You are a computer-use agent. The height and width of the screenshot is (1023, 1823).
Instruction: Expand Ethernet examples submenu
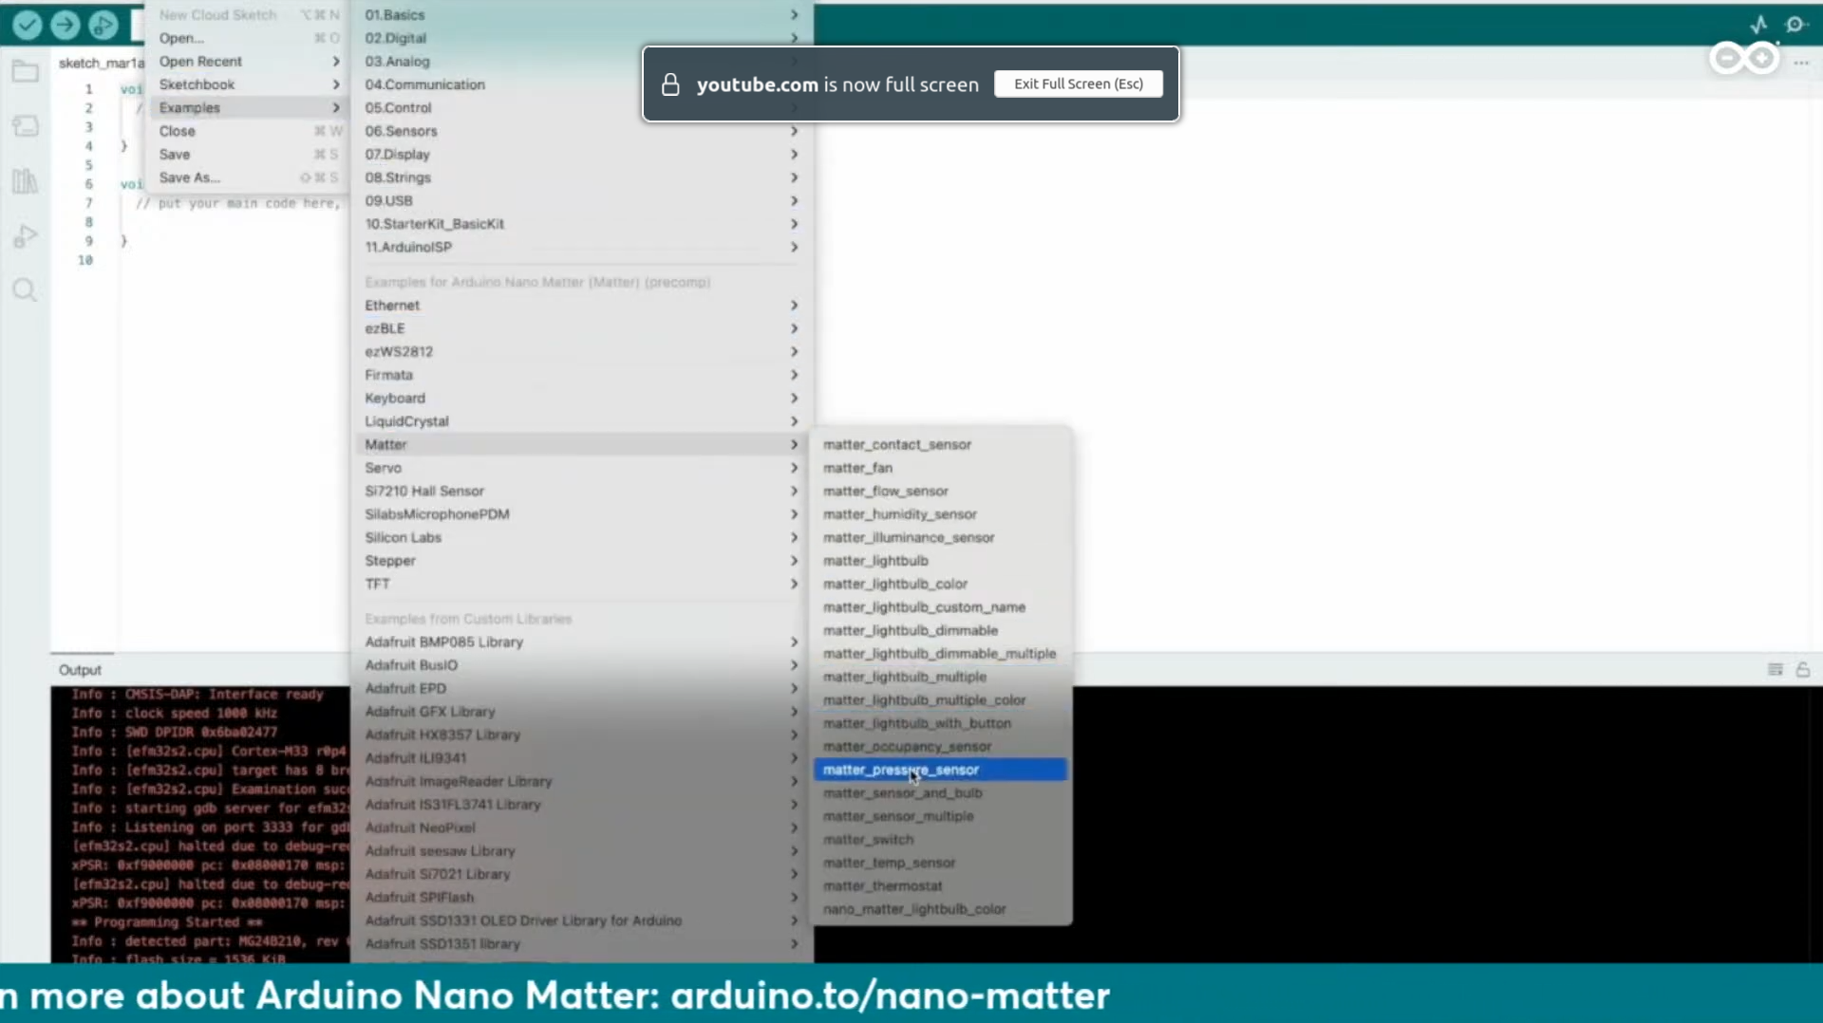pos(581,305)
